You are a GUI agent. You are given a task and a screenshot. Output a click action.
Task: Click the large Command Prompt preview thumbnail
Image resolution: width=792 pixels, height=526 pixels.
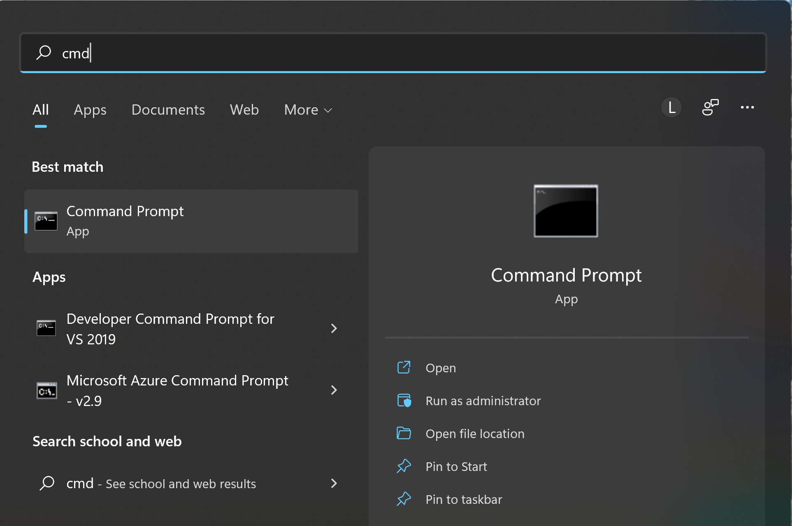pos(566,211)
